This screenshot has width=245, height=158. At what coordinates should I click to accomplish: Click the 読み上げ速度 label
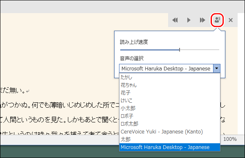click(134, 42)
